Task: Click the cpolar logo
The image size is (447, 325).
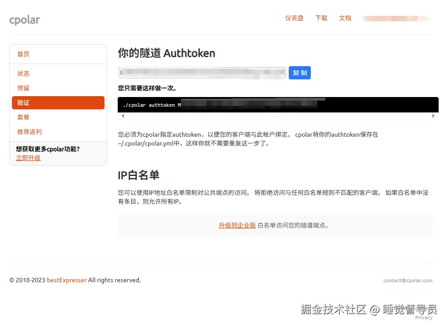Action: click(x=25, y=20)
